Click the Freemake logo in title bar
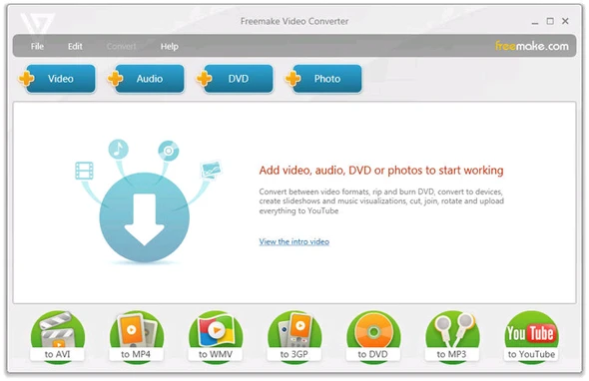 point(37,24)
